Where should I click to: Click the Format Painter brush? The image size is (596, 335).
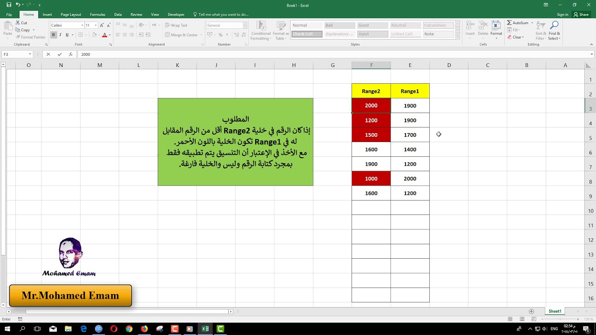31,37
